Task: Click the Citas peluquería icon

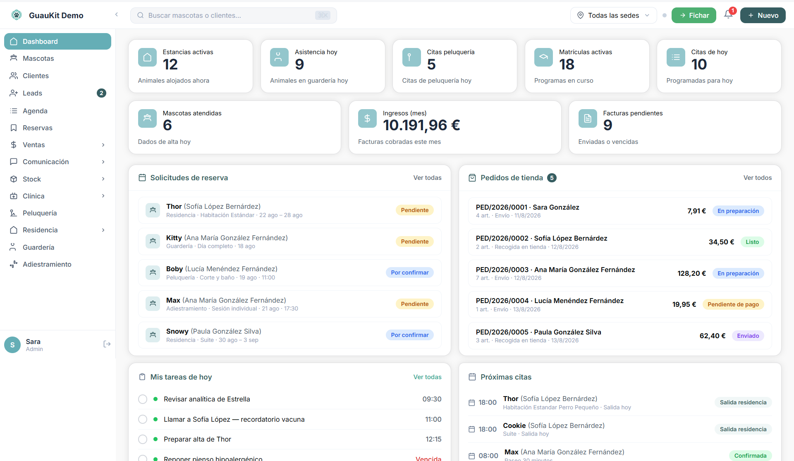Action: pos(411,57)
